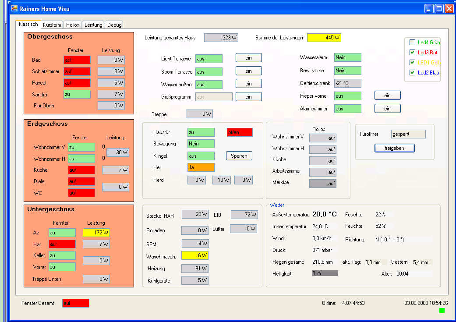Turn on Licht Terrasse with ein button
Screen dimensions: 456x322
pos(248,58)
